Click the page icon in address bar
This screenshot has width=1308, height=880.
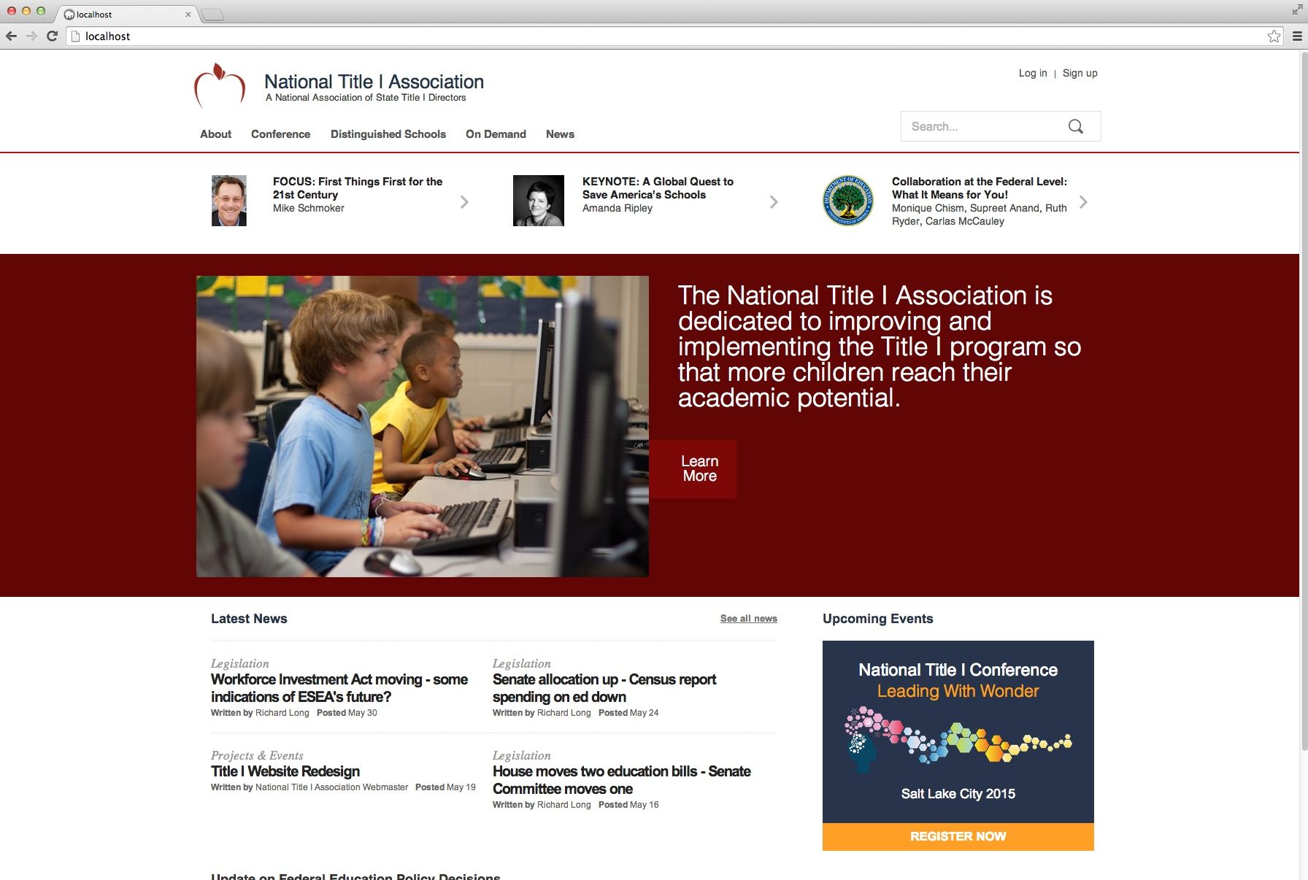click(x=75, y=36)
